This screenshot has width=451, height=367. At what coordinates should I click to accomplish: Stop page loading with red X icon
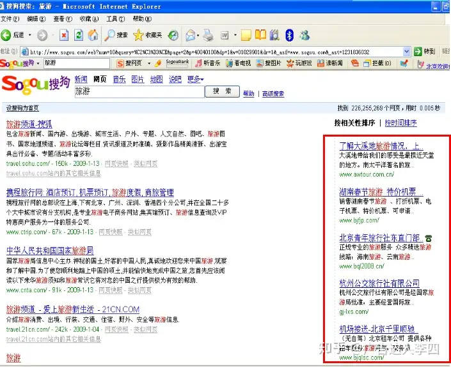tap(64, 35)
